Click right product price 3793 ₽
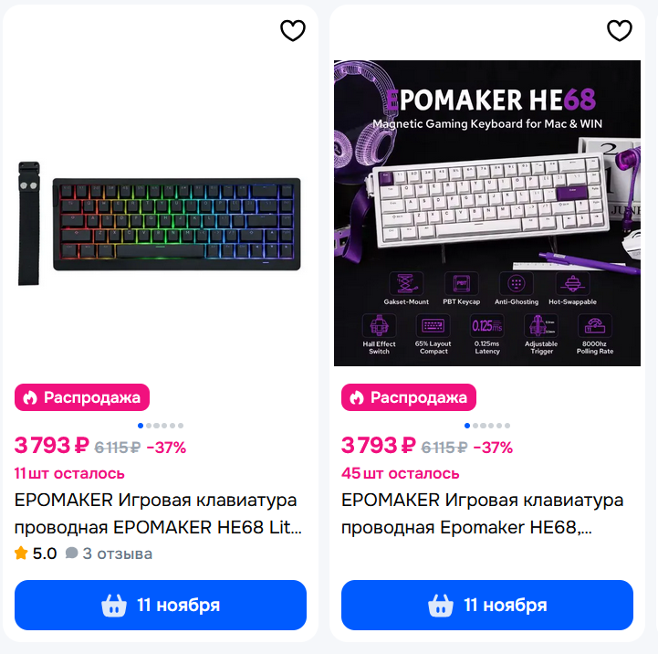This screenshot has height=654, width=658. [379, 445]
